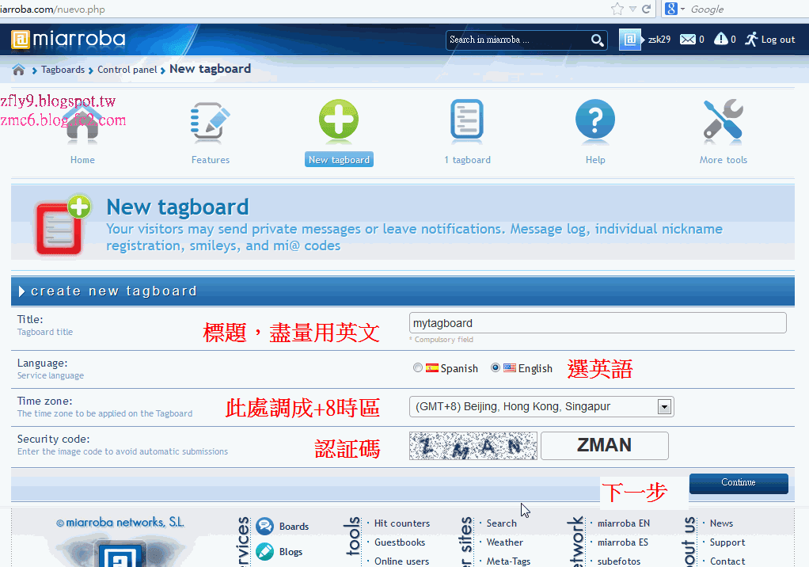
Task: Open the More tools tab label
Action: (x=724, y=160)
